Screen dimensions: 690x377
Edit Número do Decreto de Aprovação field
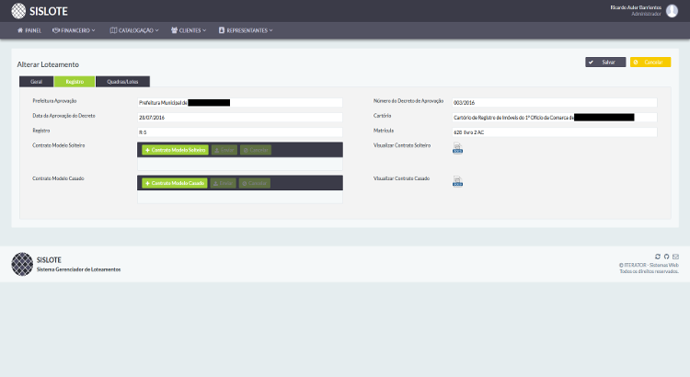pos(555,102)
